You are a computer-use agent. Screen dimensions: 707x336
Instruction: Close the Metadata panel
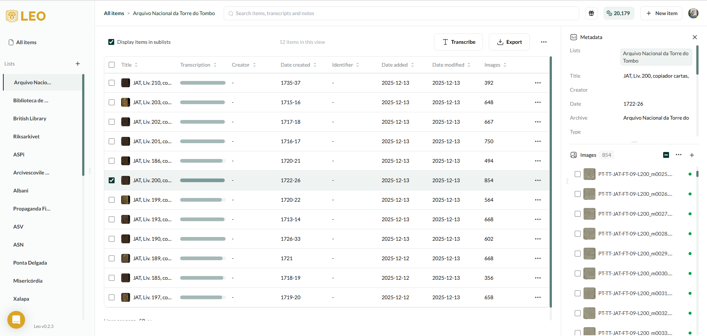694,37
